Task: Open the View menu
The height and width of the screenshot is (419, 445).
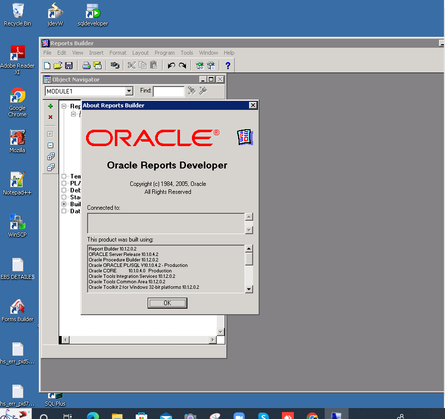Action: [78, 53]
